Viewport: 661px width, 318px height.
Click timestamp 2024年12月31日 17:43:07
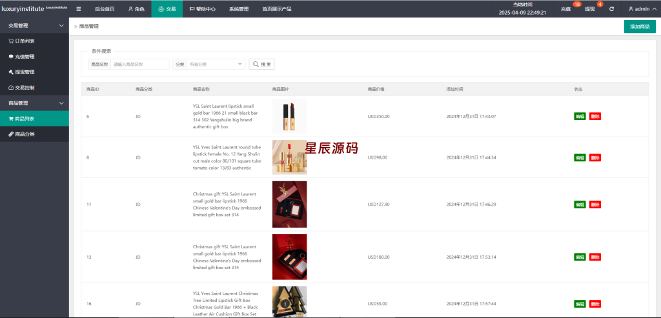click(x=471, y=116)
